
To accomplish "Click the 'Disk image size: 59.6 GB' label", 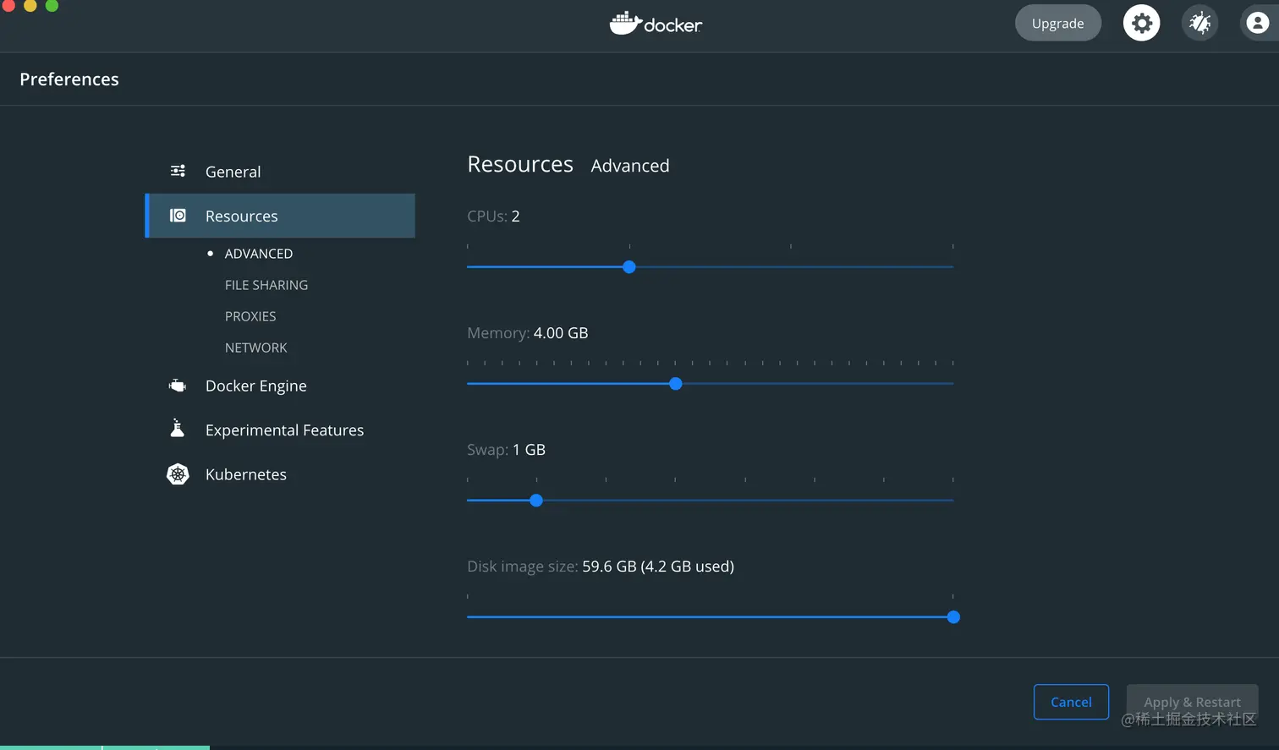I will pos(601,567).
